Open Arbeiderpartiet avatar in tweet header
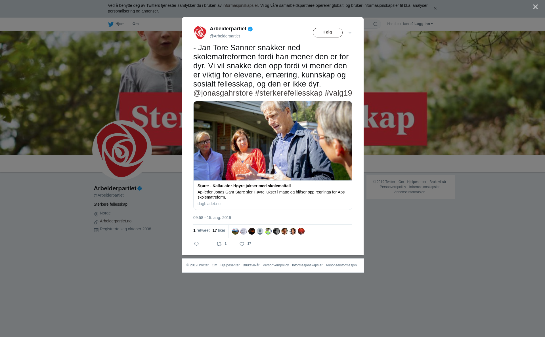Viewport: 545px width, 337px height. click(200, 33)
